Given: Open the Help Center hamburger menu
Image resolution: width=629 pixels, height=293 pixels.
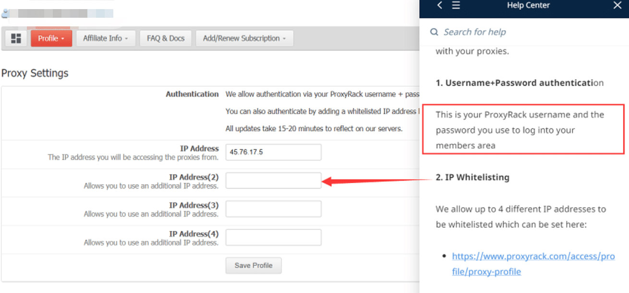Looking at the screenshot, I should 455,6.
